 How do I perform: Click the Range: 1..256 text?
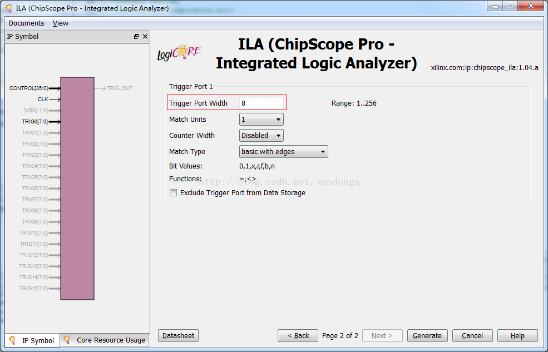click(354, 103)
